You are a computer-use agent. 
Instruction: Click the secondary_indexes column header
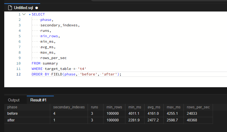tap(69, 107)
